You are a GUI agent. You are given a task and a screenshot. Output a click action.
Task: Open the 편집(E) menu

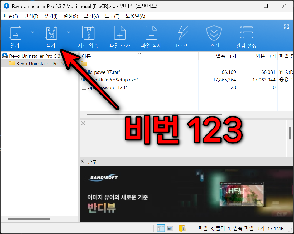(31, 16)
